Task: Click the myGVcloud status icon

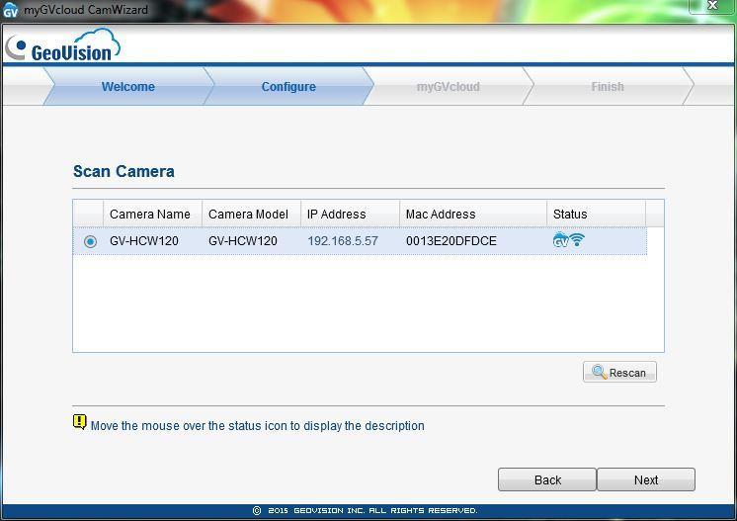Action: point(561,240)
